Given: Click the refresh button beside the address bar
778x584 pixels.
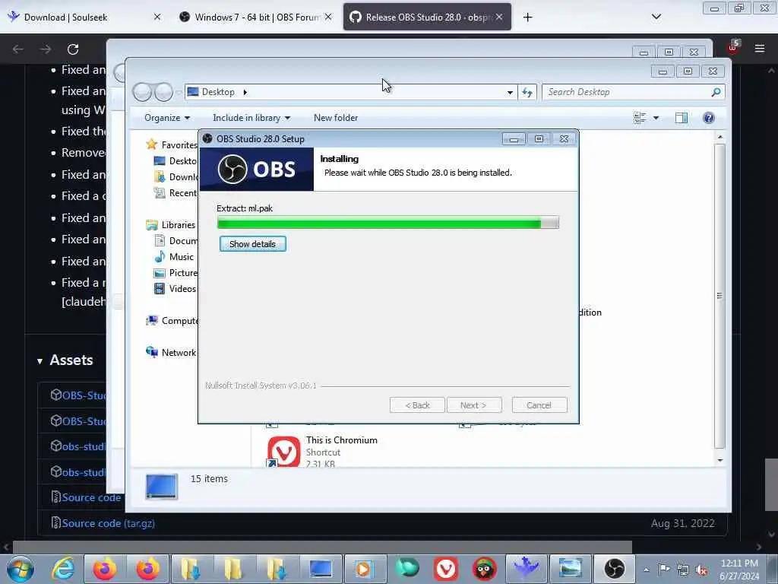Looking at the screenshot, I should (x=527, y=92).
